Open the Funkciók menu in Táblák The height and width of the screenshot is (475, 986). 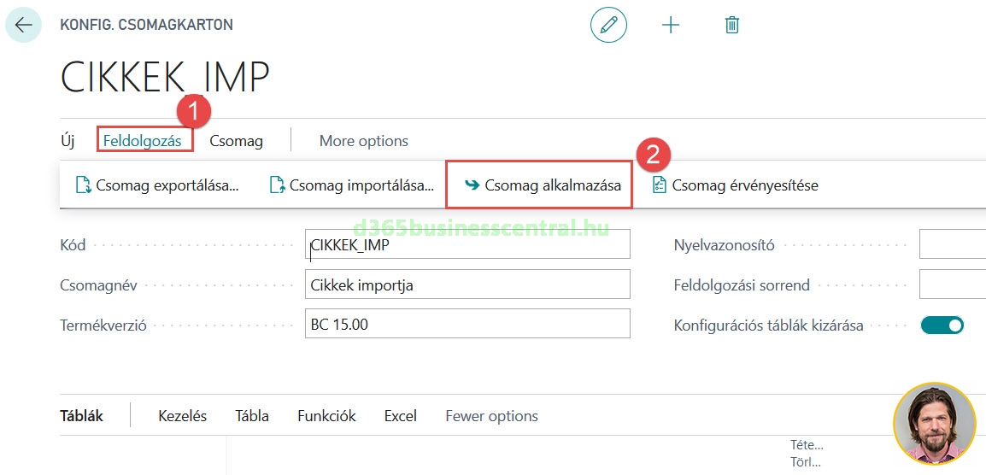tap(326, 416)
